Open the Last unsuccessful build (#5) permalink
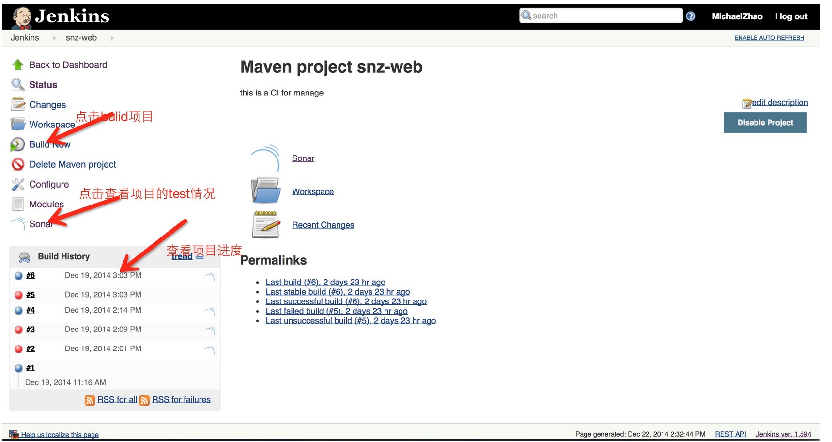 (x=351, y=321)
